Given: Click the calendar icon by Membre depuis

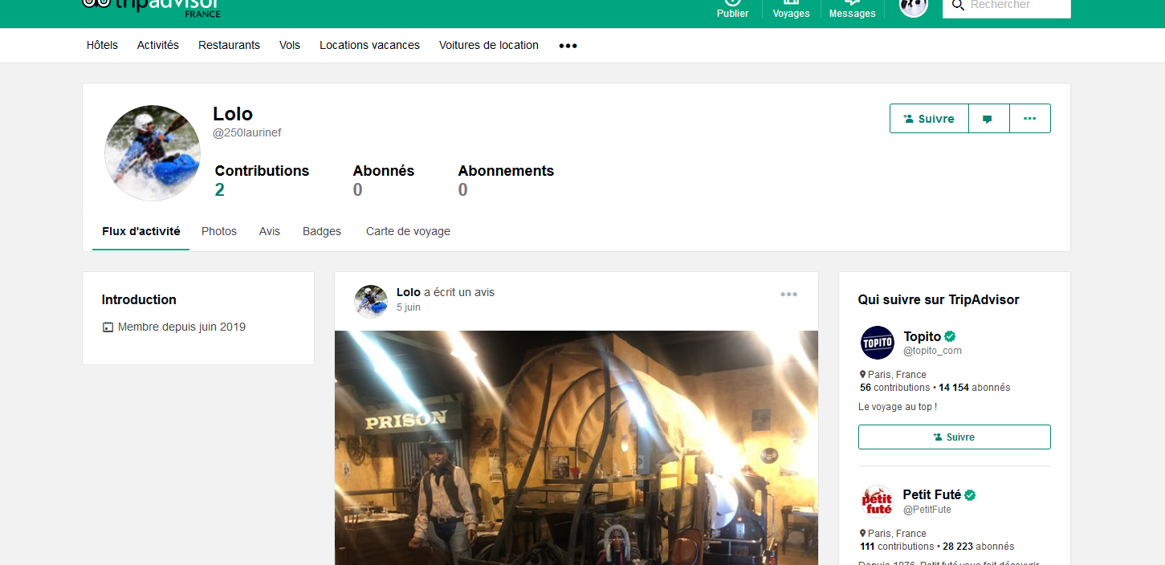Looking at the screenshot, I should (x=108, y=327).
